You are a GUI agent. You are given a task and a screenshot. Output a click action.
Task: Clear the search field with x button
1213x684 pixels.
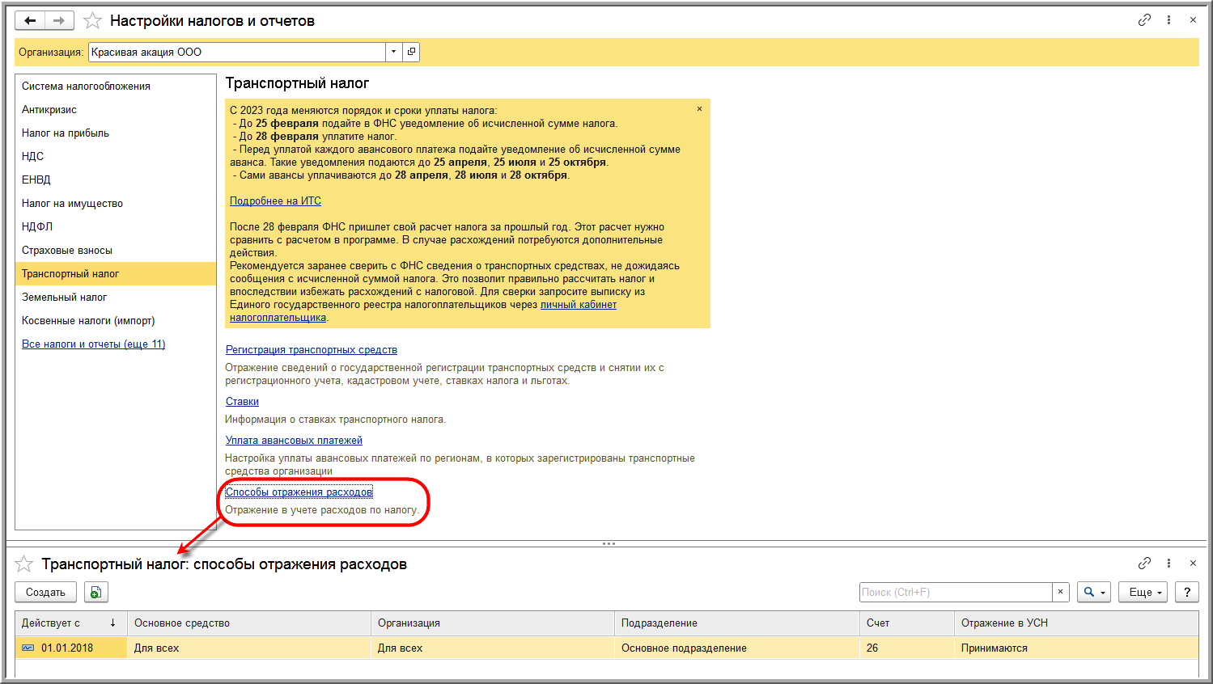click(x=1061, y=592)
